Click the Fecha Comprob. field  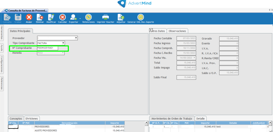coord(186,48)
